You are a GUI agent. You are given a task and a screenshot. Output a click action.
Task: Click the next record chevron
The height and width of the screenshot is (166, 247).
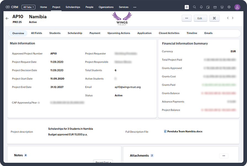[x=233, y=18]
